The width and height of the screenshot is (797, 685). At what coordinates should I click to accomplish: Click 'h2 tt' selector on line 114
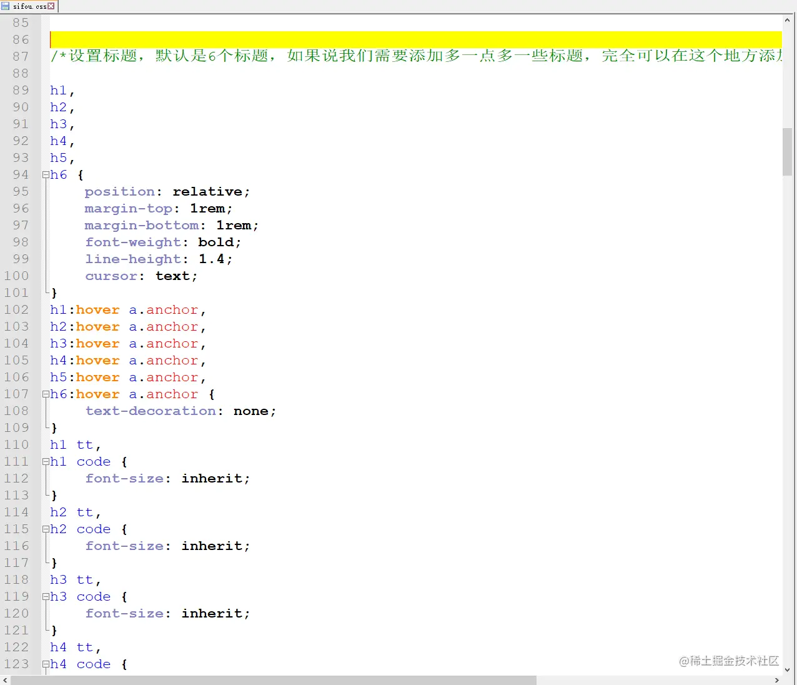tap(71, 512)
